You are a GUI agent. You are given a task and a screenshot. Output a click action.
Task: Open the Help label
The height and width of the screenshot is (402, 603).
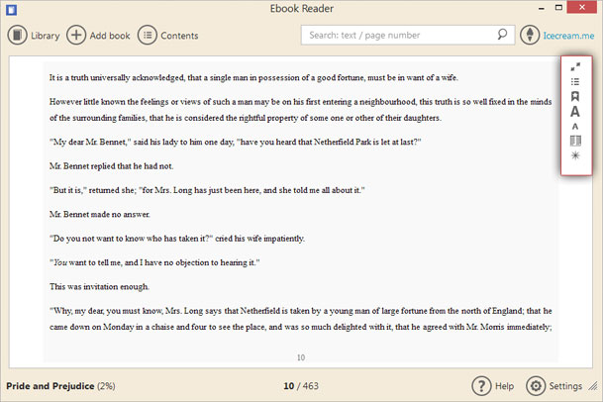[504, 386]
